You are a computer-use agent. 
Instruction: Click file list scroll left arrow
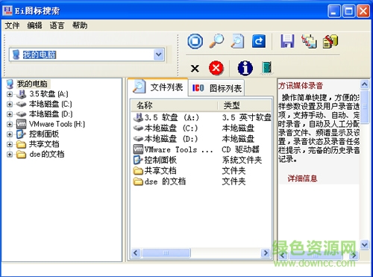(x=136, y=253)
